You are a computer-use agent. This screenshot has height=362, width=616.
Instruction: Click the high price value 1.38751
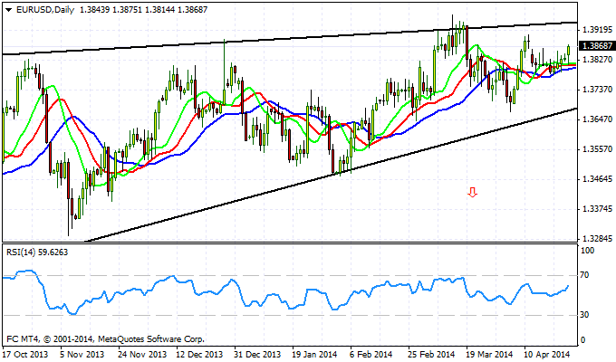128,10
